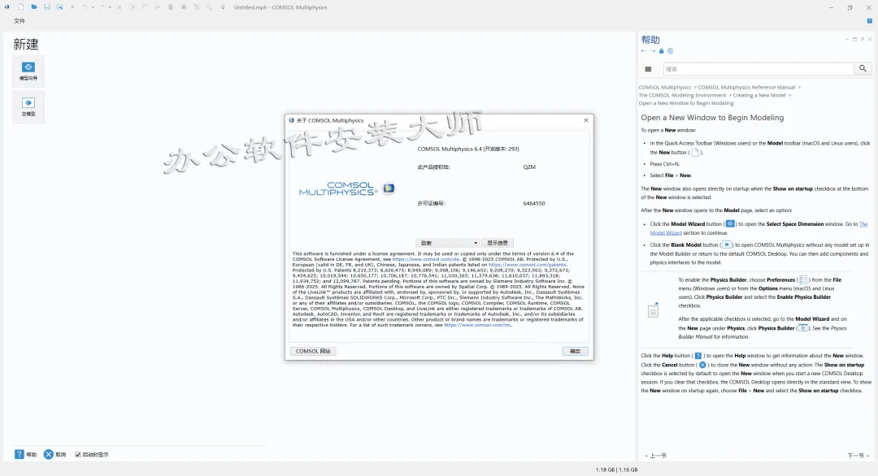Follow The Model Wizard link in Help
Viewport: 878px width, 476px height.
pos(863,224)
